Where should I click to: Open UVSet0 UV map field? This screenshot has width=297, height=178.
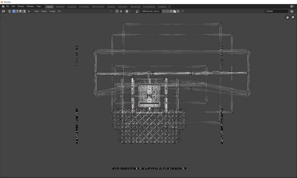[x=276, y=11]
